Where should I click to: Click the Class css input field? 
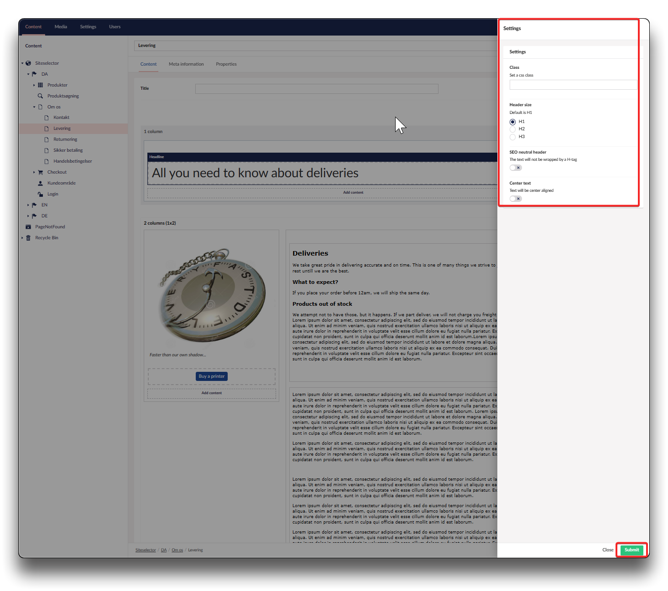(573, 85)
